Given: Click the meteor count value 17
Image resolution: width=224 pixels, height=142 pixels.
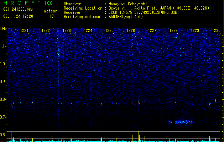Looking at the screenshot, I should coord(52,16).
